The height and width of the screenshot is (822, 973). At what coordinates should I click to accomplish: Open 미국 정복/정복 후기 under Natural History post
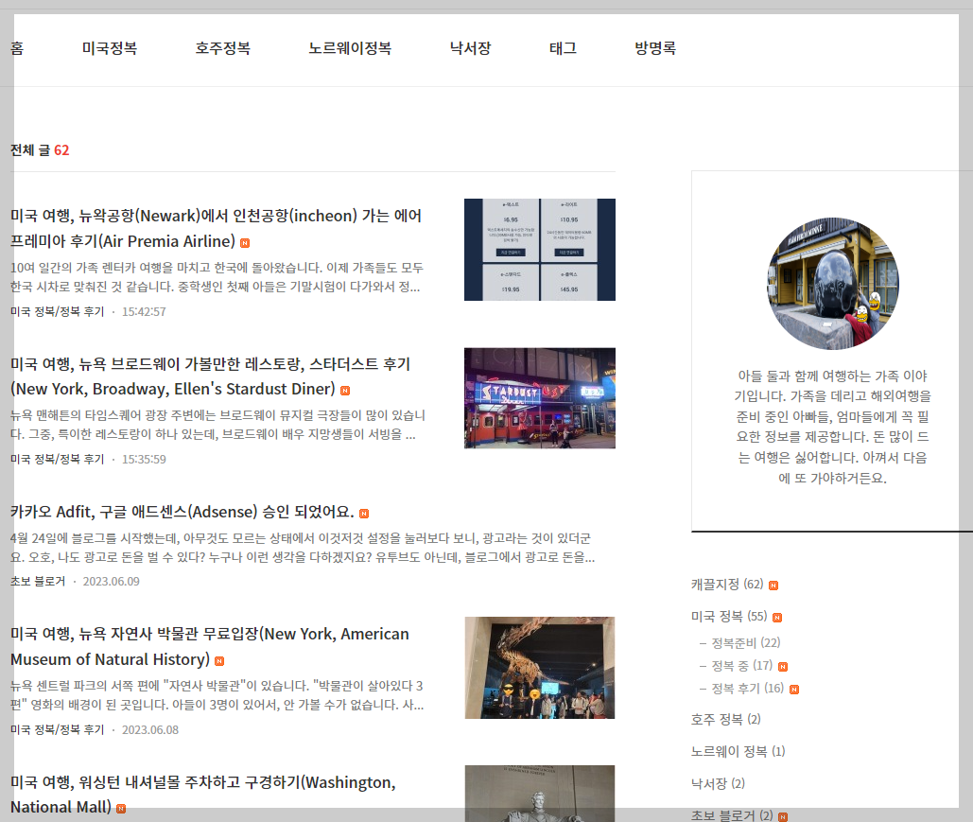(57, 730)
